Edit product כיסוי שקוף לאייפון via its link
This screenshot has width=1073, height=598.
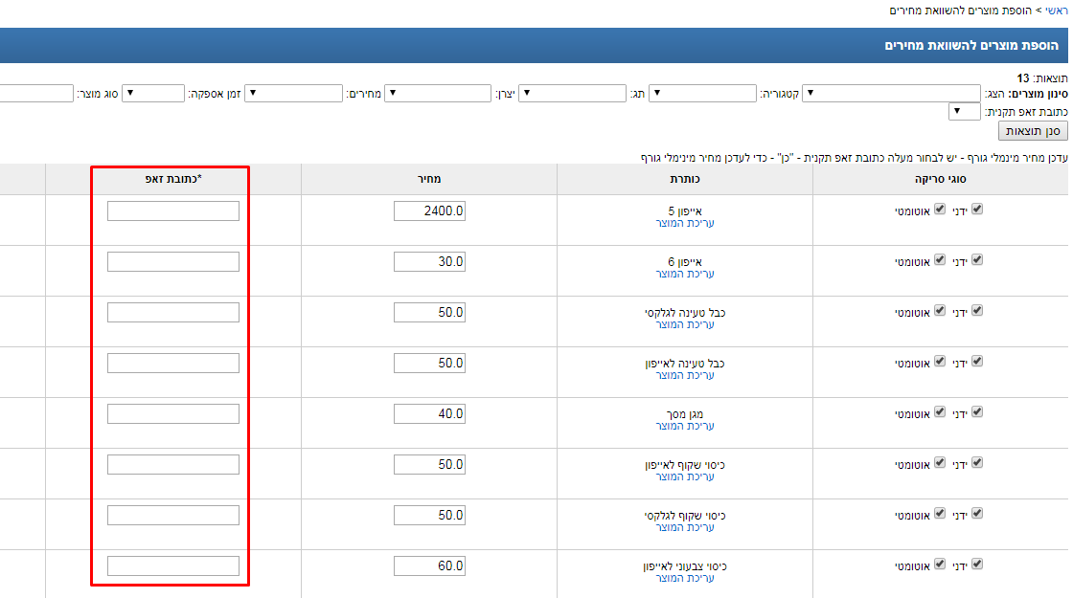[684, 476]
